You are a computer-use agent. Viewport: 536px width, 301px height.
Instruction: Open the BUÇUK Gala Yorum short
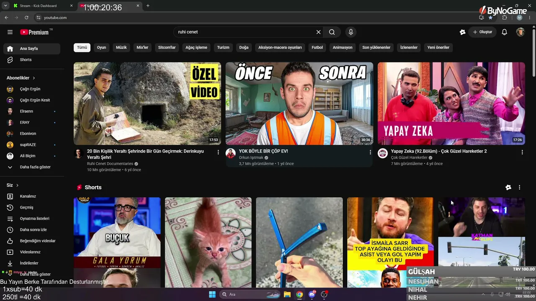click(117, 242)
